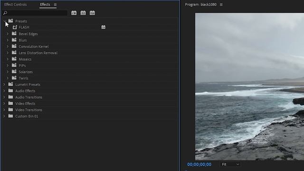
Task: Open the Fit zoom level dropdown
Action: pyautogui.click(x=230, y=164)
